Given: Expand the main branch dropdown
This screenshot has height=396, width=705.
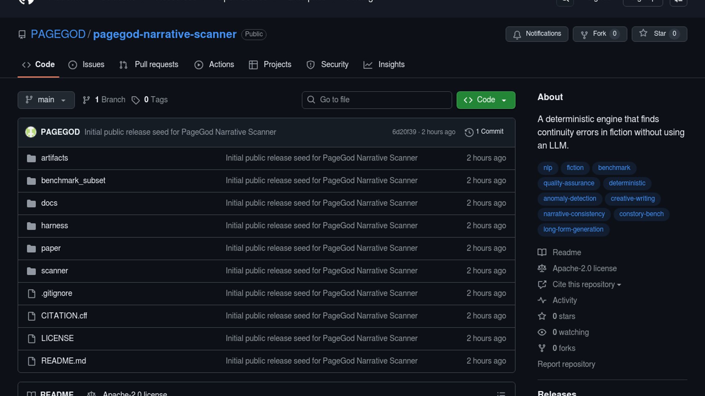Looking at the screenshot, I should coord(46,100).
